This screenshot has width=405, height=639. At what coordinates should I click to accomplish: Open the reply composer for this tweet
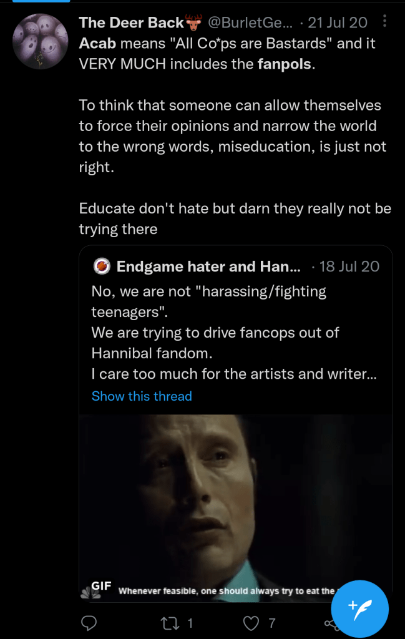[89, 623]
